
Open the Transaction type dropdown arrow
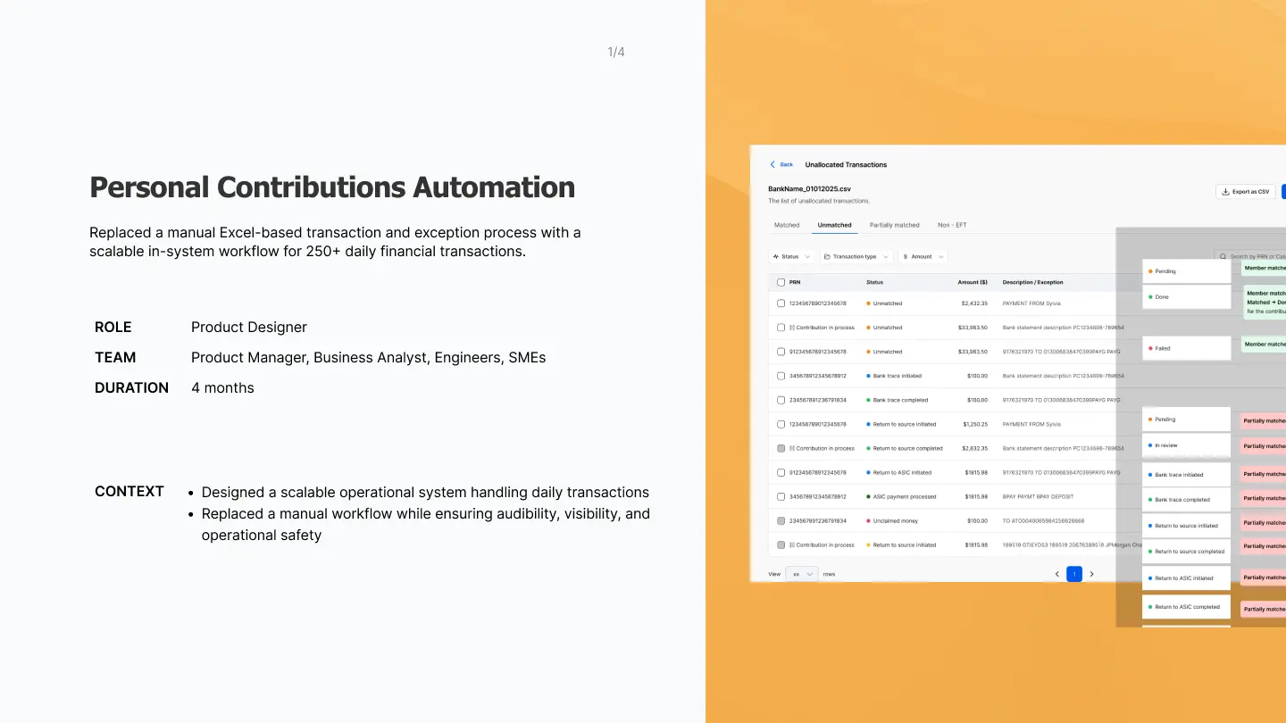pos(885,256)
